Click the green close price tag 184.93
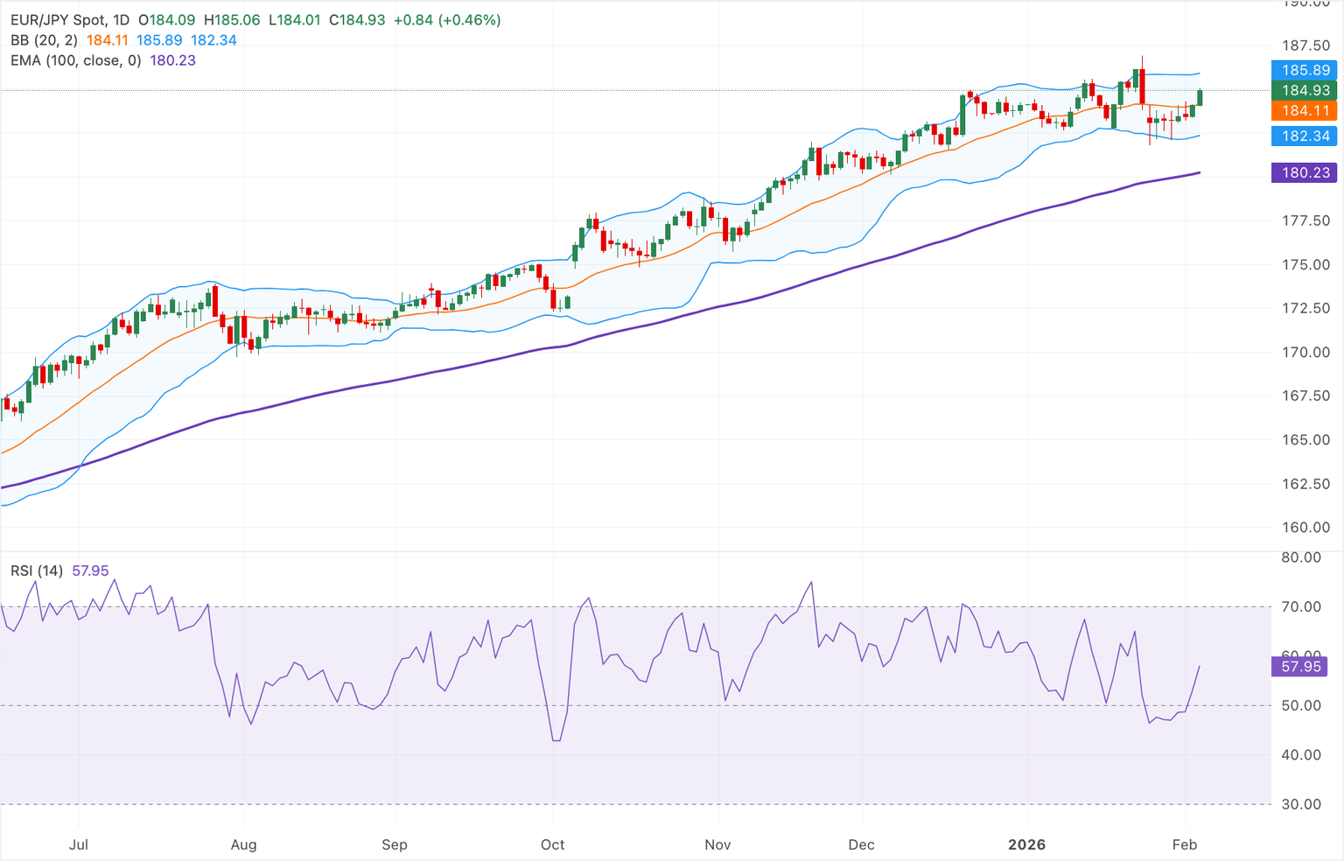The height and width of the screenshot is (861, 1344). (x=1303, y=91)
